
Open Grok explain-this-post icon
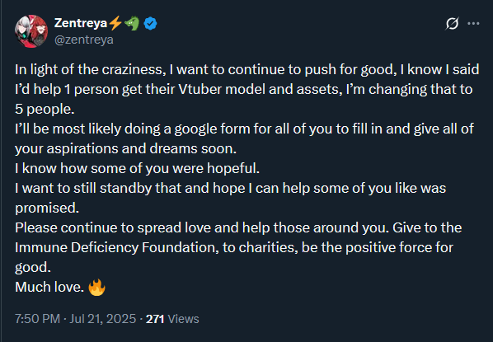tap(452, 24)
